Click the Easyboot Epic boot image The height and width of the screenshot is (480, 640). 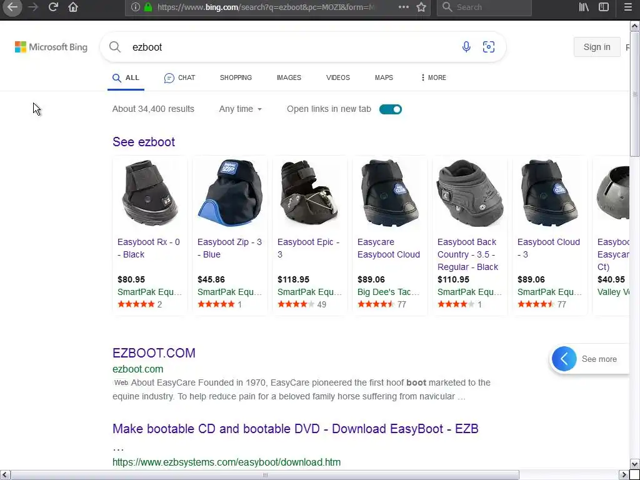310,192
